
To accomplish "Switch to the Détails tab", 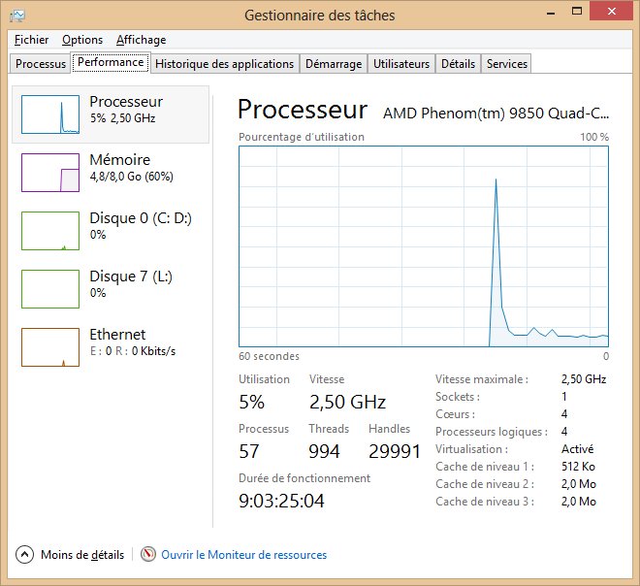I will point(458,64).
